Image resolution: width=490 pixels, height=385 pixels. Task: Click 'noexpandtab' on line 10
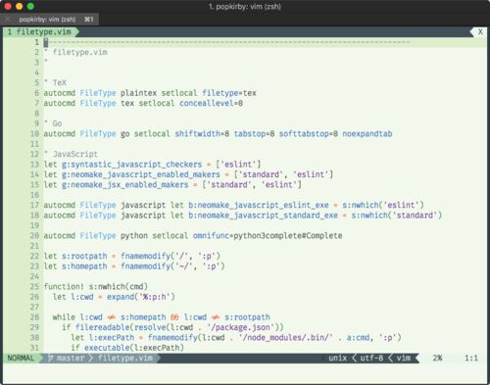[x=367, y=133]
